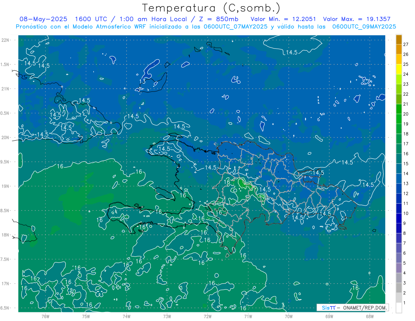The image size is (415, 321).
Task: Click the valid-until time "0600UTC_09MAY2025"
Action: point(364,26)
